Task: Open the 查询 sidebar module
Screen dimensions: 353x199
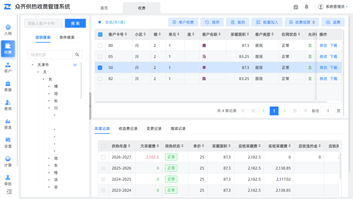Action: click(8, 105)
